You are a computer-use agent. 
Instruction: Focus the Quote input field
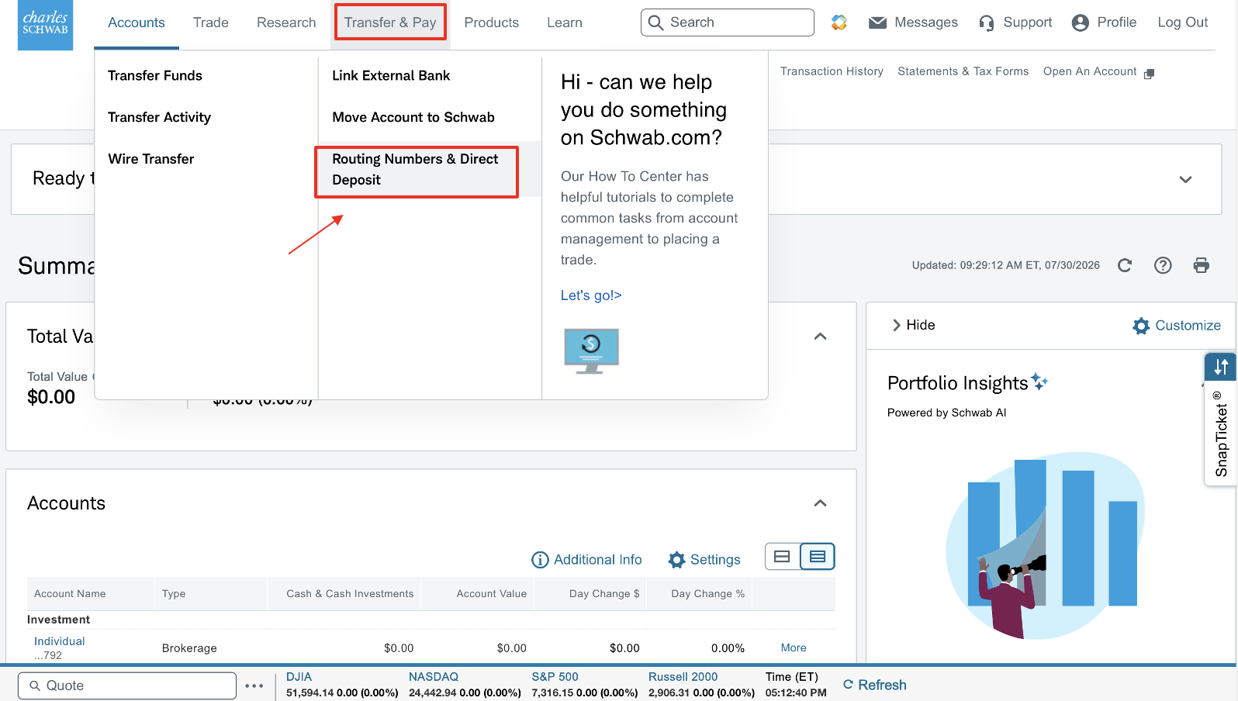point(127,685)
